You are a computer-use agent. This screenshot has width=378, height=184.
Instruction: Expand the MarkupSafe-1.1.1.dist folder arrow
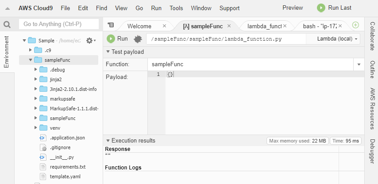pos(36,109)
